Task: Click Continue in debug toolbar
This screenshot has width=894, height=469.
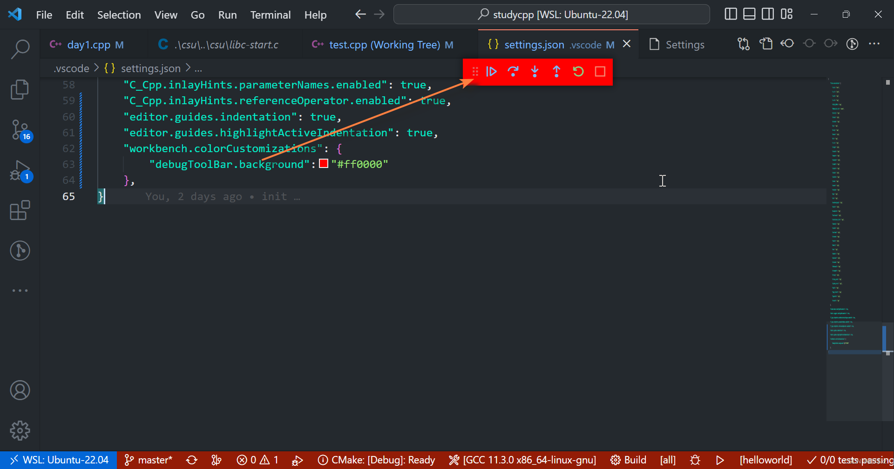Action: (491, 72)
